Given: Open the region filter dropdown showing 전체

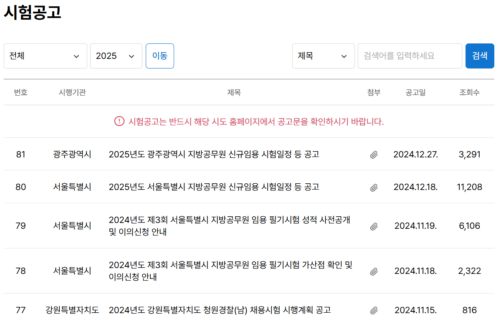Looking at the screenshot, I should click(45, 56).
